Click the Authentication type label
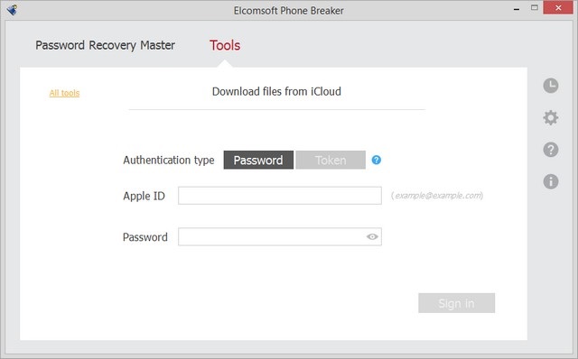The height and width of the screenshot is (359, 578). 169,161
